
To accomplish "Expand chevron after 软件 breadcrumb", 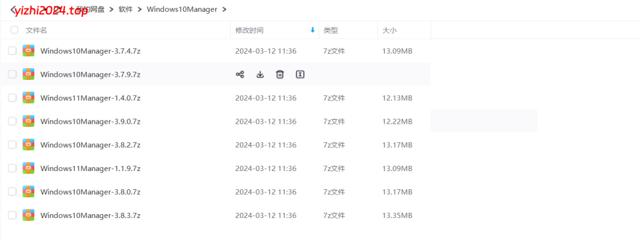I will [139, 9].
